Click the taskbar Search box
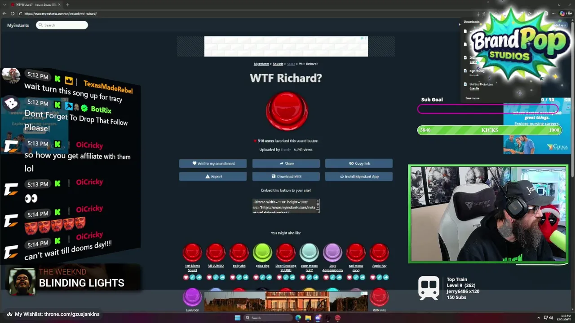 click(x=268, y=318)
